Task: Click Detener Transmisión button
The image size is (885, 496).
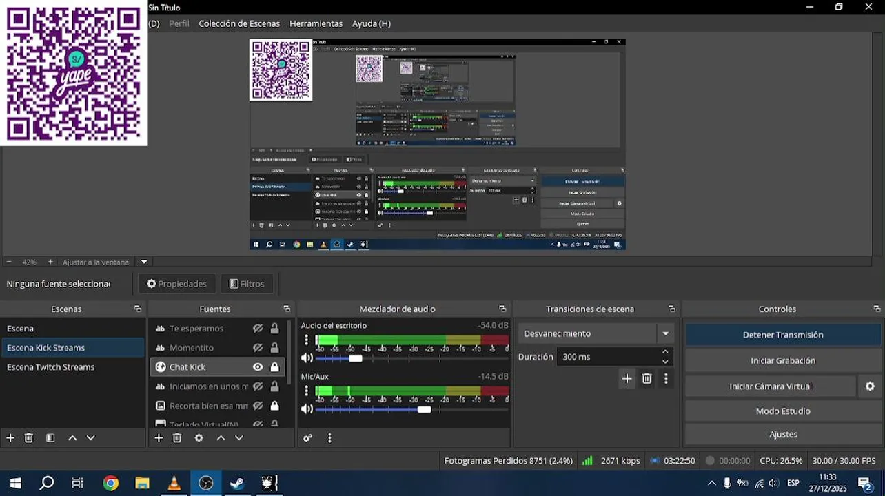Action: click(783, 335)
